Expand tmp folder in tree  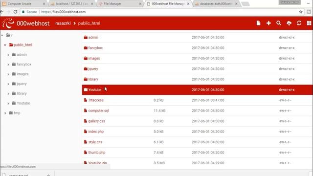point(5,113)
